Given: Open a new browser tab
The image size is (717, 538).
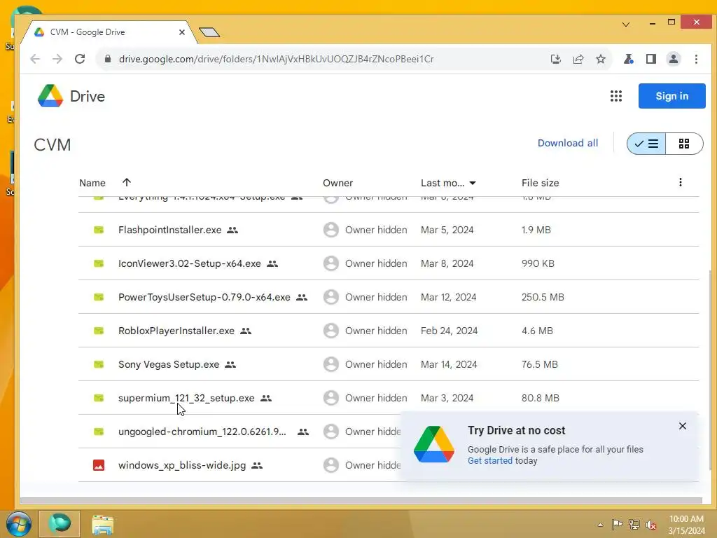Looking at the screenshot, I should tap(209, 32).
